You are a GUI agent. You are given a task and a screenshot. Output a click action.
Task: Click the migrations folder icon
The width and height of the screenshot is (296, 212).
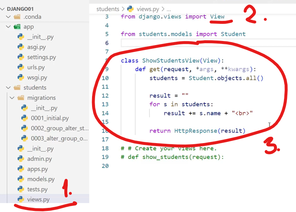(21, 98)
